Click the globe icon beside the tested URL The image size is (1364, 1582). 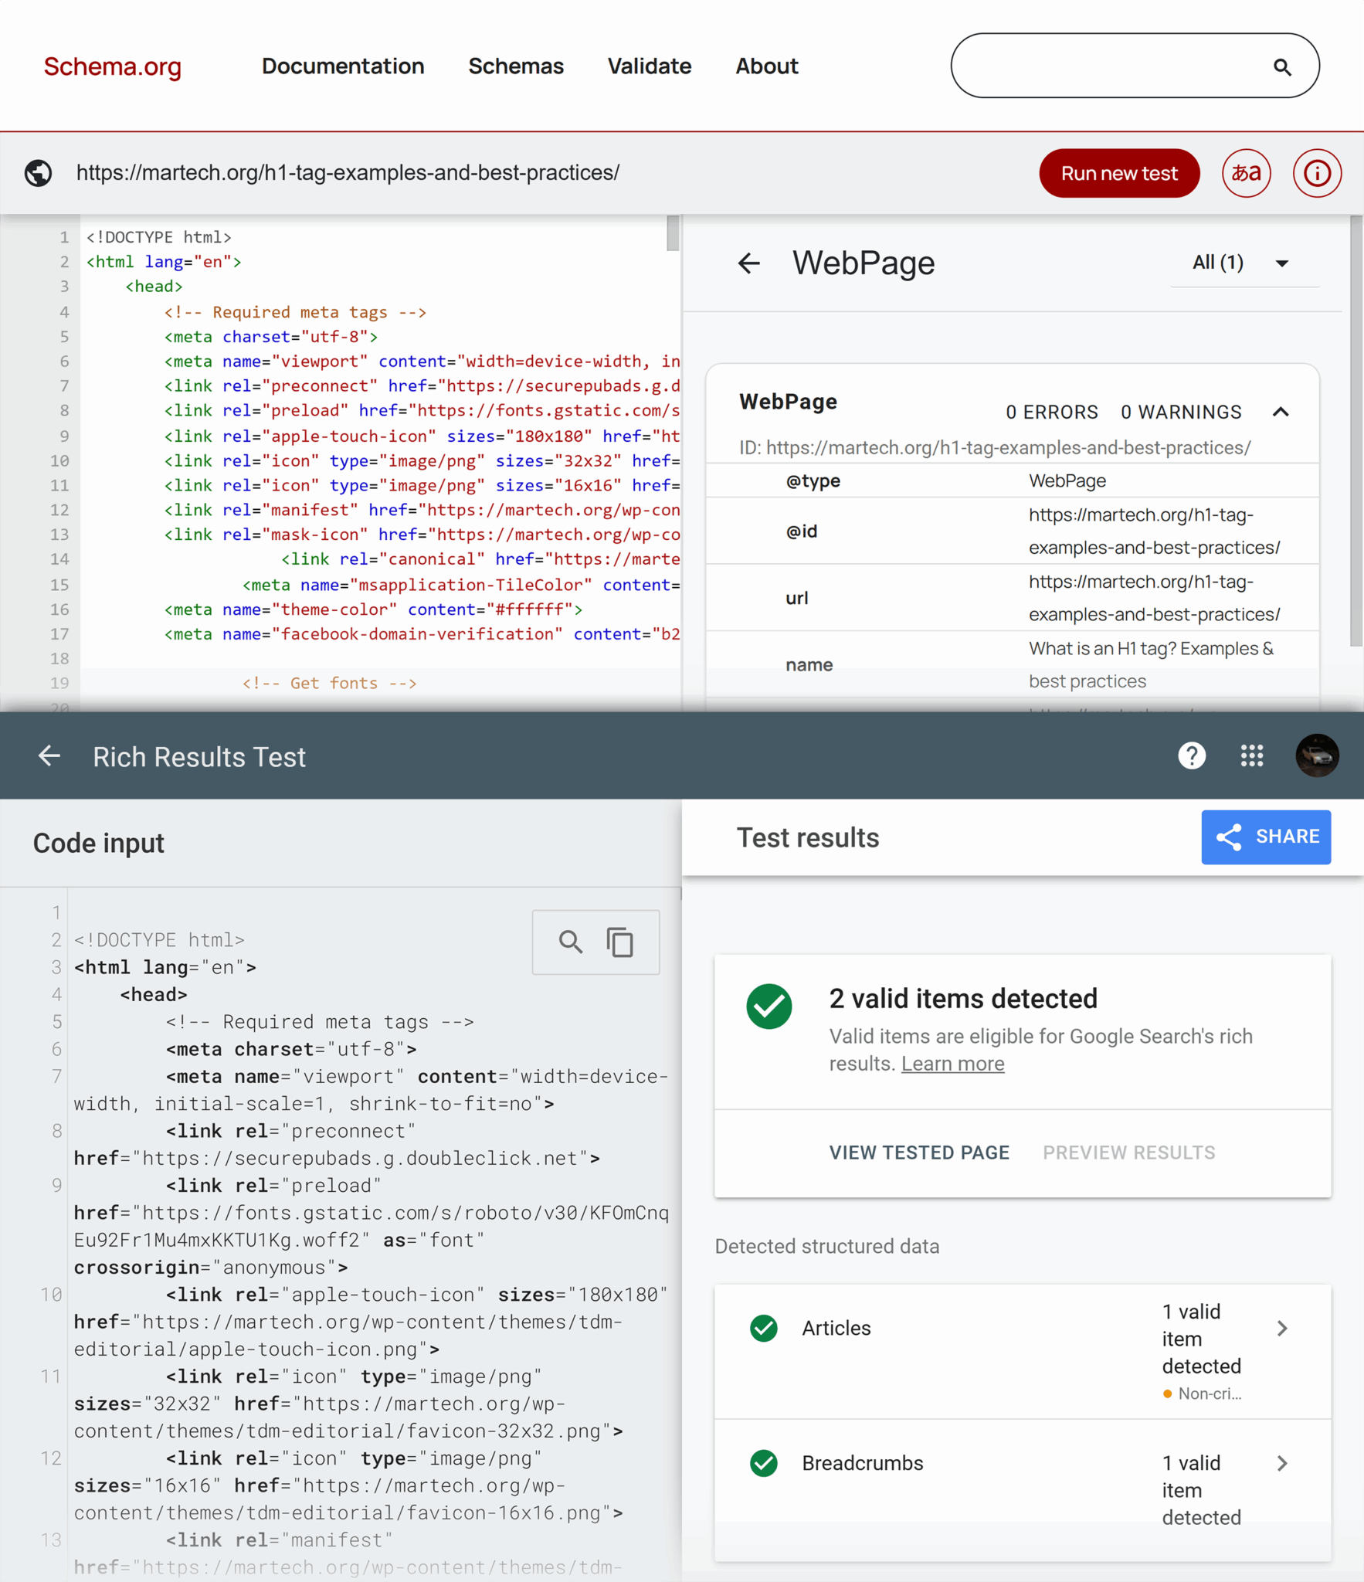tap(38, 173)
